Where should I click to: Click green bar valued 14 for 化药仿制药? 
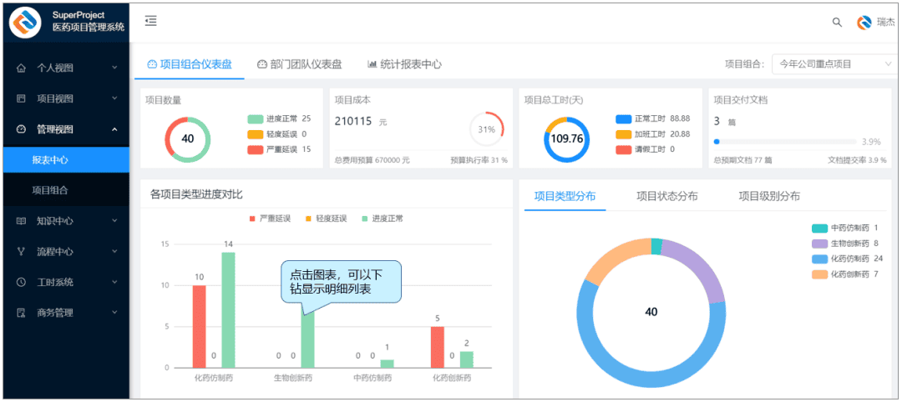[x=228, y=310]
